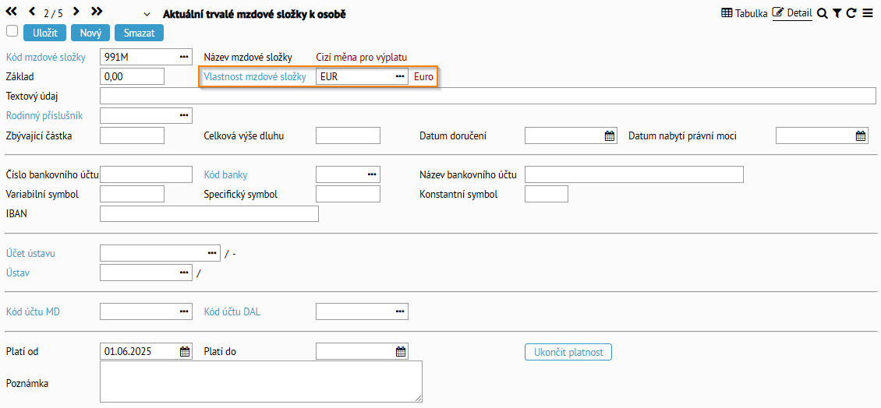Image resolution: width=881 pixels, height=408 pixels.
Task: Switch to the Tabulka view
Action: pyautogui.click(x=744, y=13)
